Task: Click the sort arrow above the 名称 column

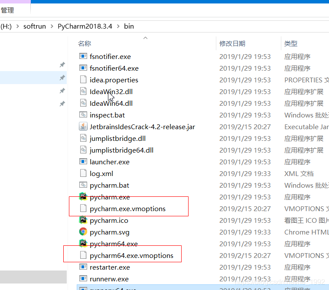Action: click(x=145, y=38)
